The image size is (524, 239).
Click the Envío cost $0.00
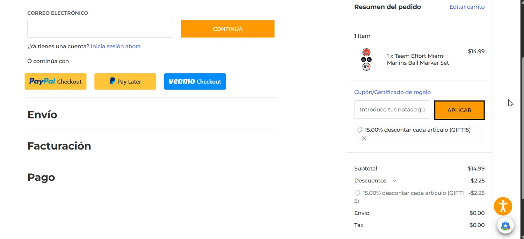[477, 213]
